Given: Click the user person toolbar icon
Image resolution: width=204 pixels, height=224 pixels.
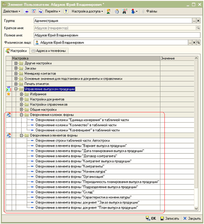Looking at the screenshot, I should (x=109, y=11).
